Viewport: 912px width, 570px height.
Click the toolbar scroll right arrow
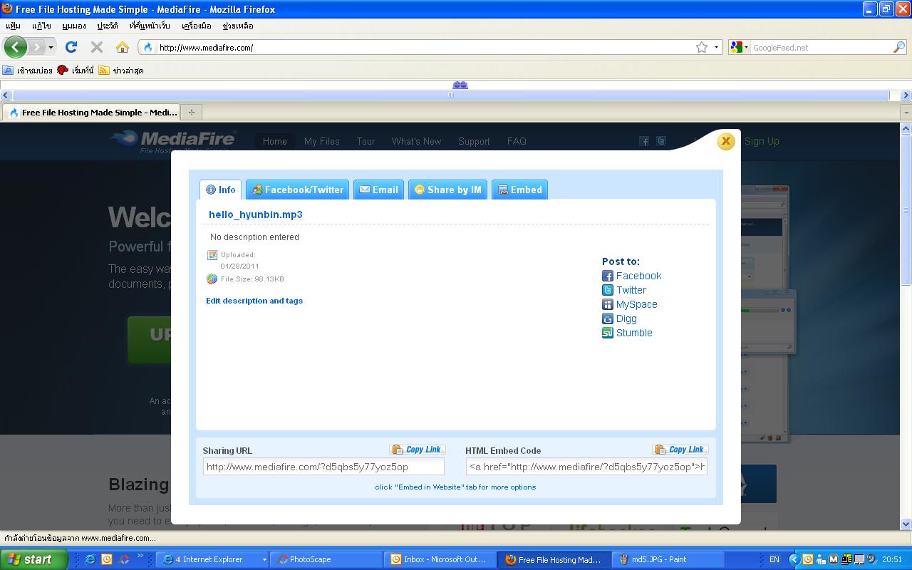pos(906,95)
